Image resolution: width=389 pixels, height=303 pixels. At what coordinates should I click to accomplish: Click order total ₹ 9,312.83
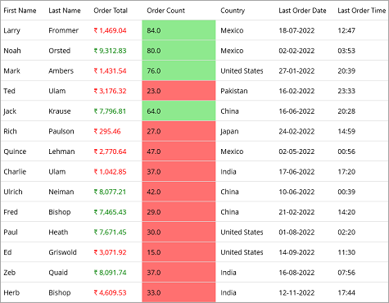[x=110, y=51]
